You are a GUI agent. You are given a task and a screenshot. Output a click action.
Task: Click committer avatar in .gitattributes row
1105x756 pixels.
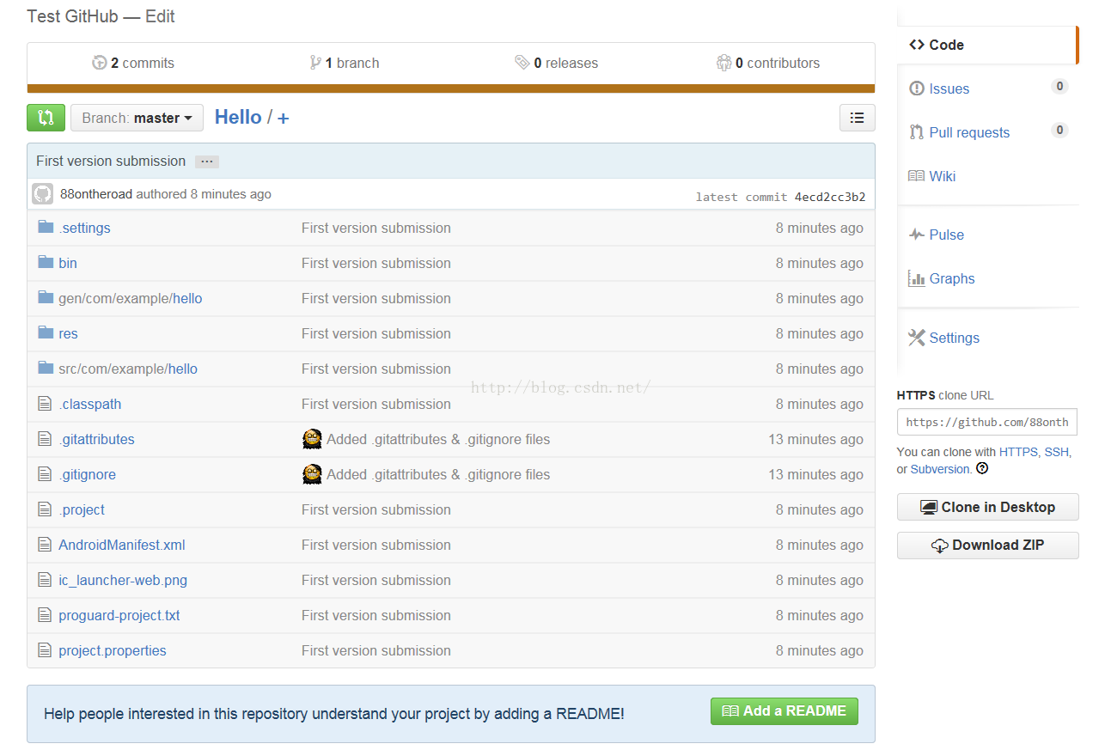coord(312,439)
